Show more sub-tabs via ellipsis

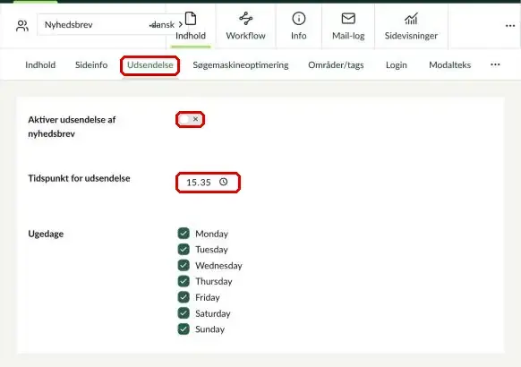coord(495,64)
